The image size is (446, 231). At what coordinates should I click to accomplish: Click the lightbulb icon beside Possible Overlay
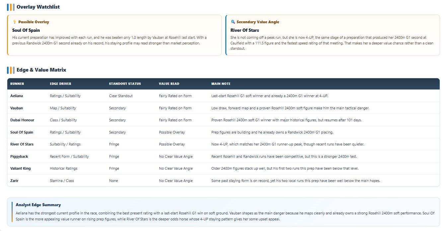pos(15,22)
